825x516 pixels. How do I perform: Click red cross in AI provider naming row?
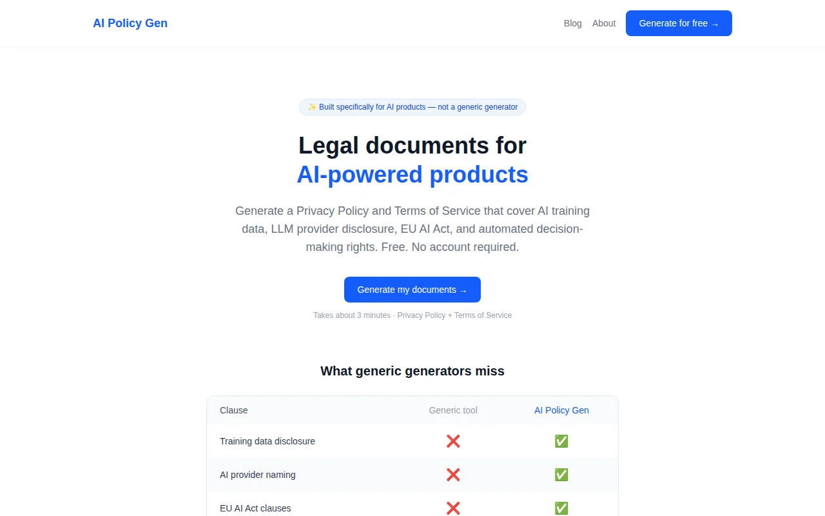[453, 475]
